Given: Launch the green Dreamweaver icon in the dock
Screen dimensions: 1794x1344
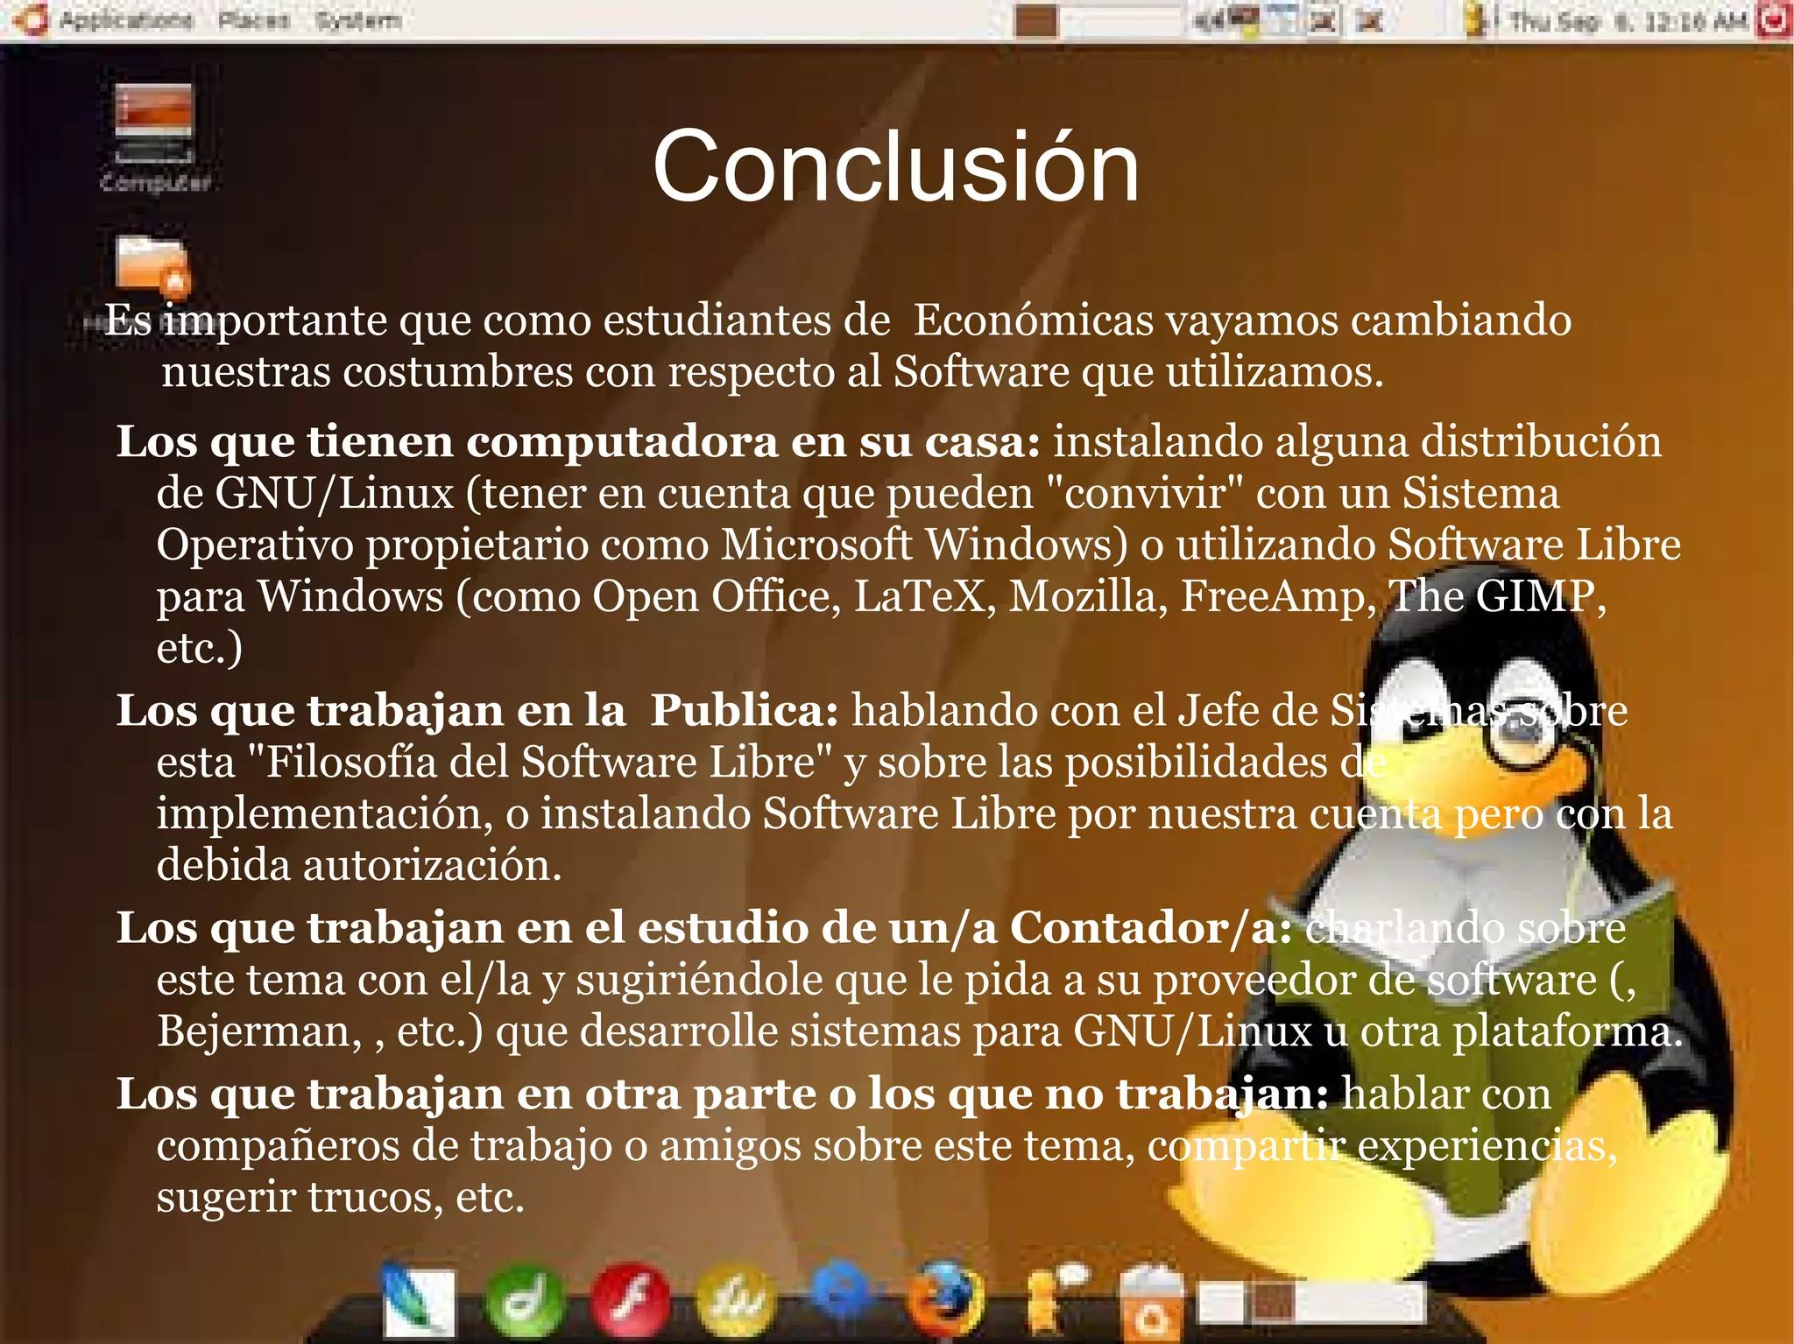Looking at the screenshot, I should pyautogui.click(x=524, y=1302).
